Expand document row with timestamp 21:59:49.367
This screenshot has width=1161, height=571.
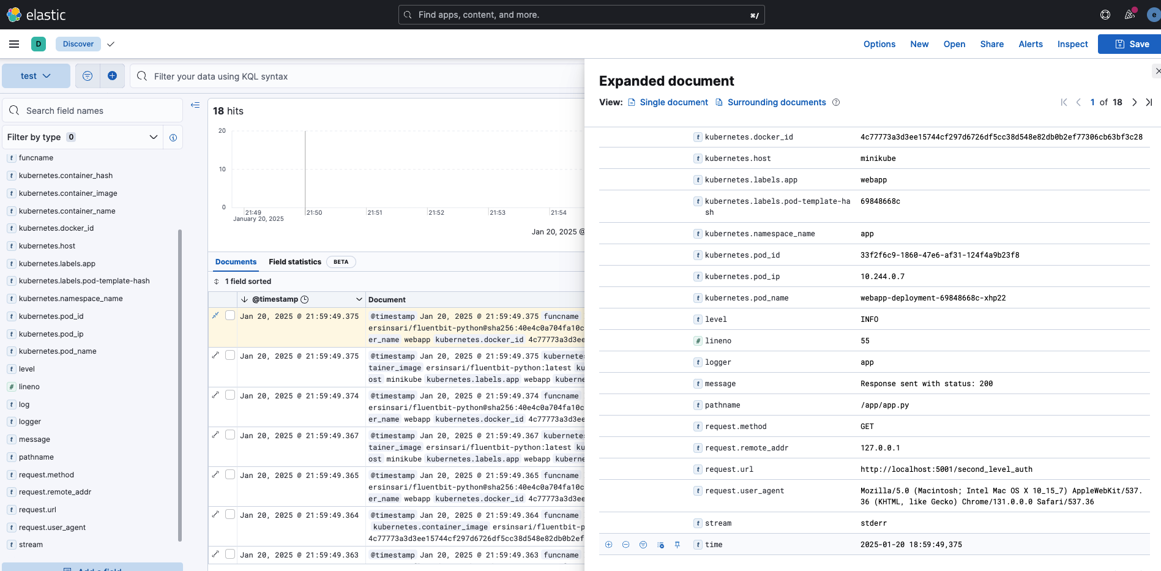(215, 435)
